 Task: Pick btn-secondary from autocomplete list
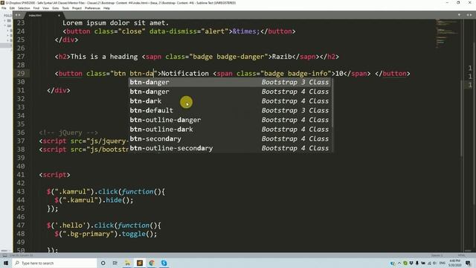(x=230, y=139)
